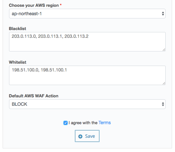Click the Choose your AWS region label
Image resolution: width=175 pixels, height=152 pixels.
coord(34,5)
